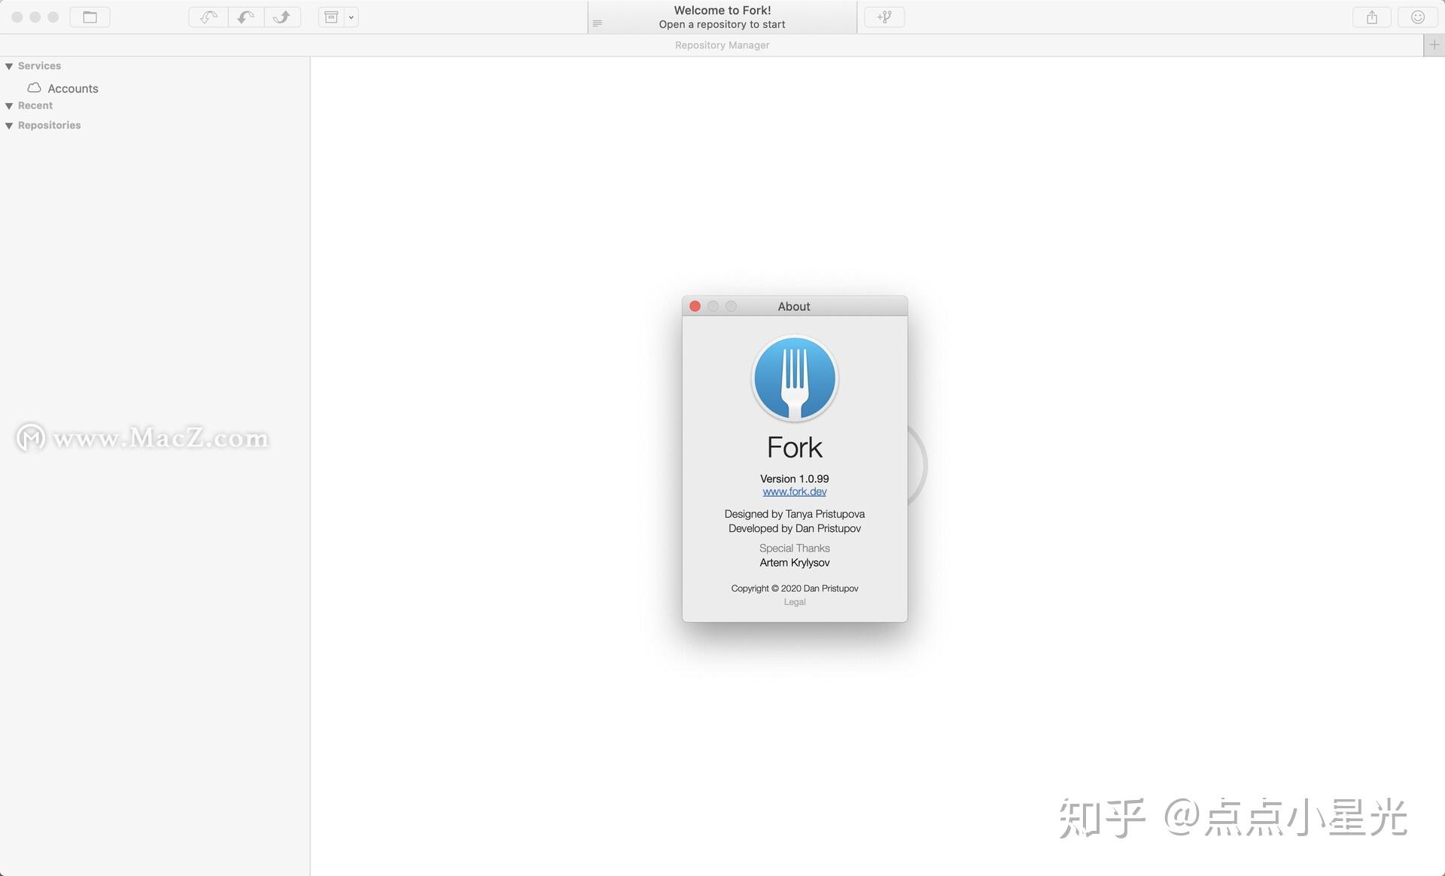Click the Stash changes icon
The width and height of the screenshot is (1445, 876).
click(331, 17)
